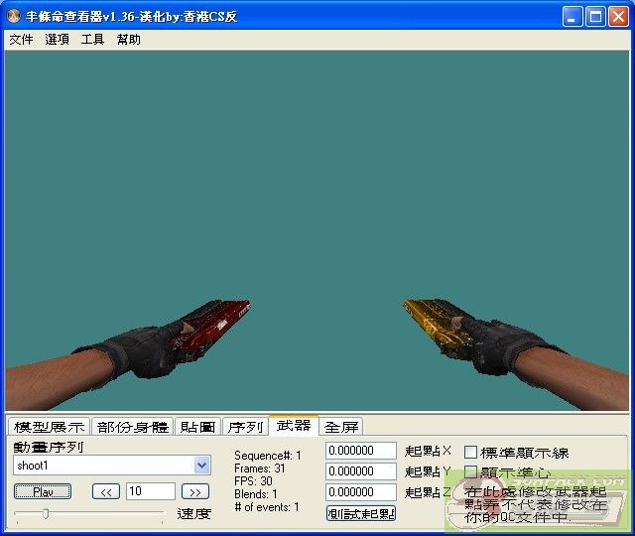This screenshot has width=635, height=536.
Task: Step forward one frame with >> button
Action: 195,492
